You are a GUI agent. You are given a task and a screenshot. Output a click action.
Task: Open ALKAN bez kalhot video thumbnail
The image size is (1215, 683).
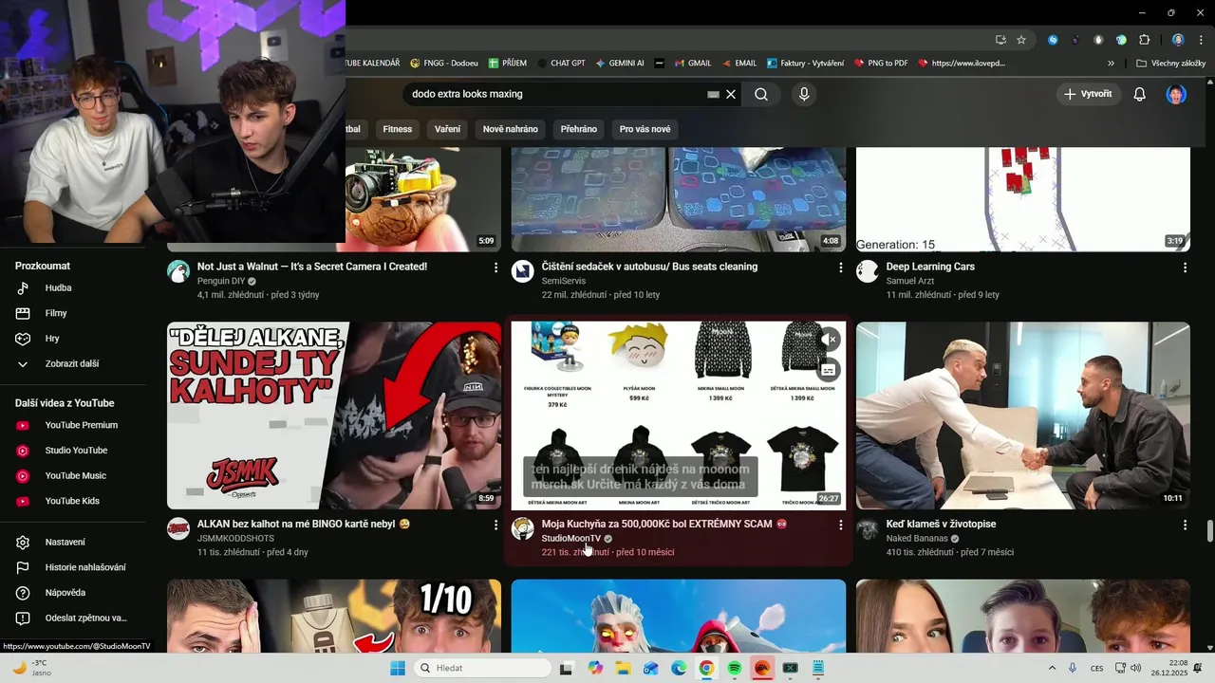334,415
